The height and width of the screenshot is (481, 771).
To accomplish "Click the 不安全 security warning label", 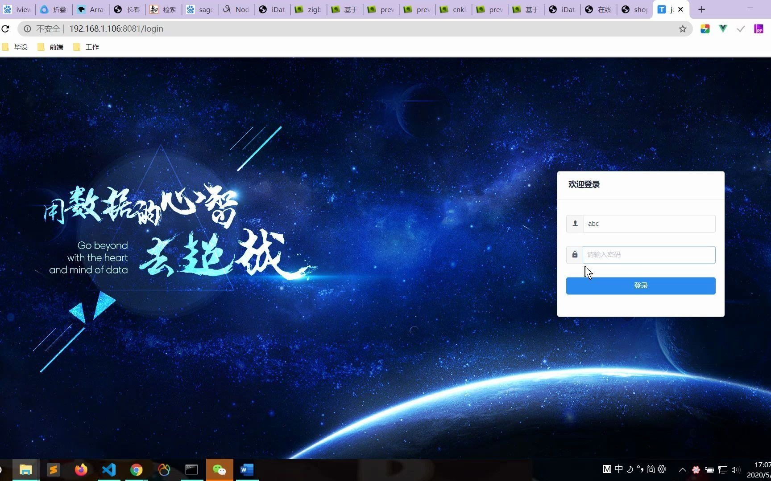I will pyautogui.click(x=48, y=29).
